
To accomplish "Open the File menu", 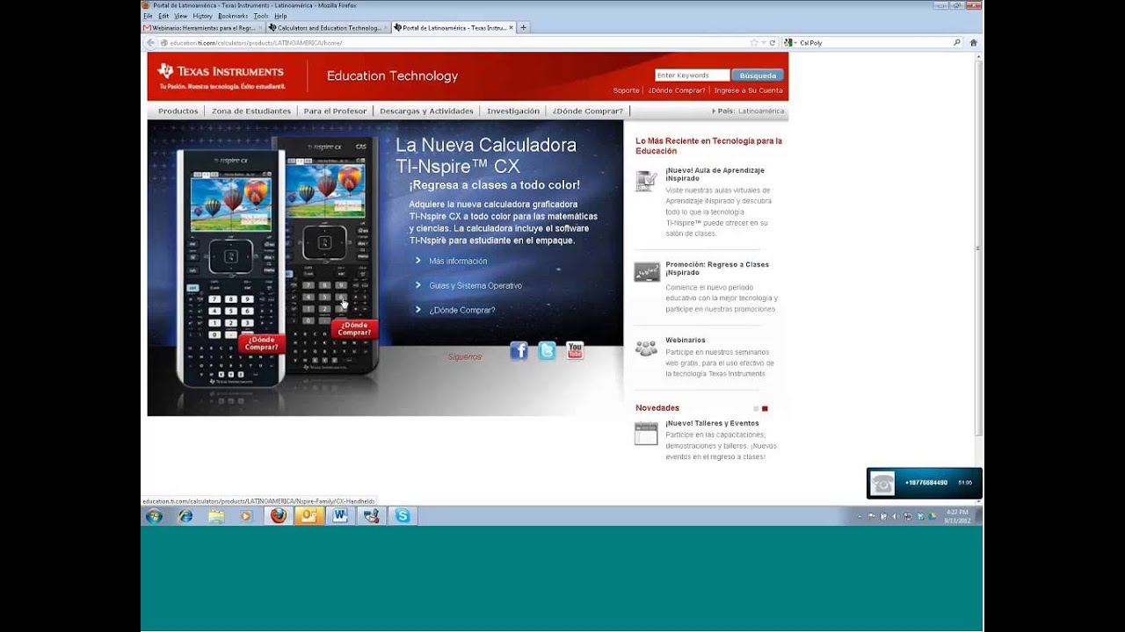I will coord(148,16).
